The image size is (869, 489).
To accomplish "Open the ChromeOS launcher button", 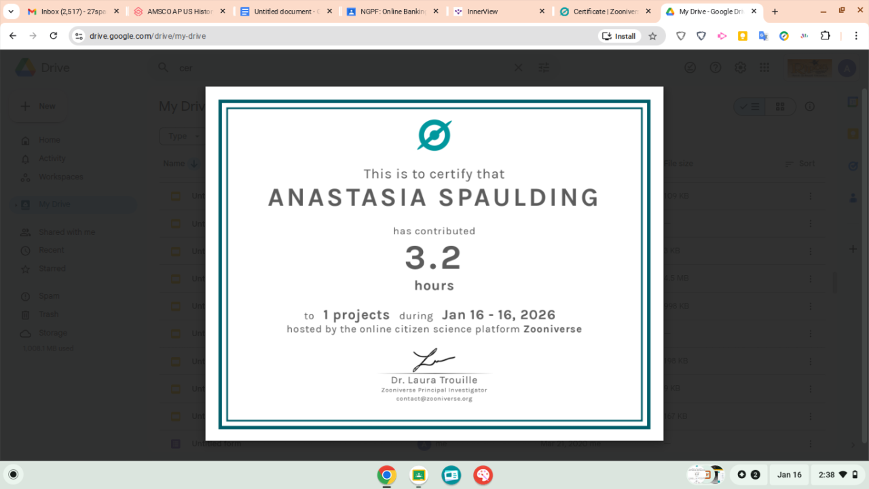I will [13, 475].
